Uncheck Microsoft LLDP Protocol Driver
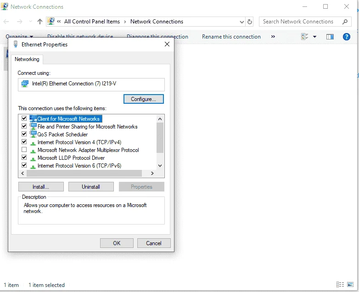 coord(24,157)
